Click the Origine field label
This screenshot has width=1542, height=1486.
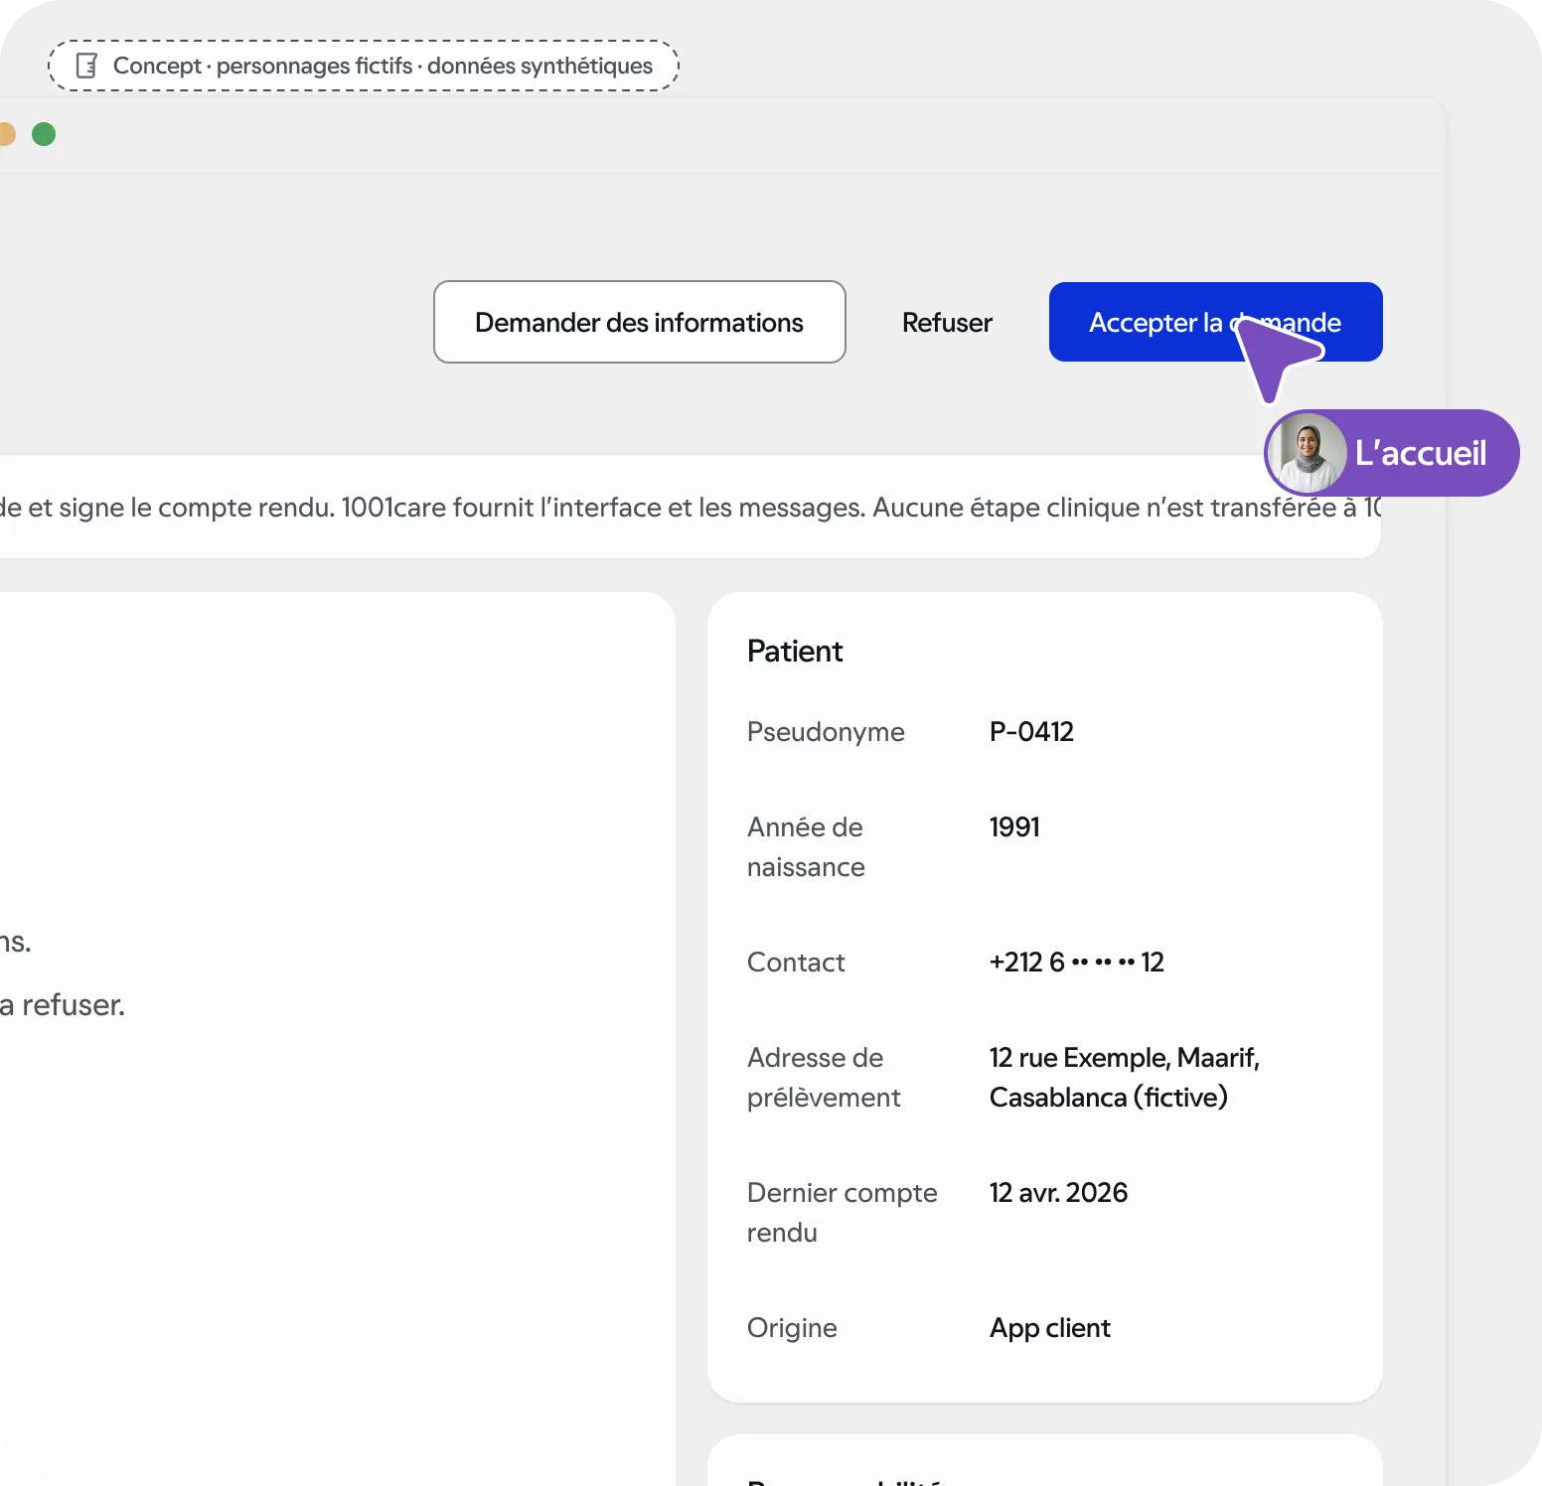(792, 1328)
